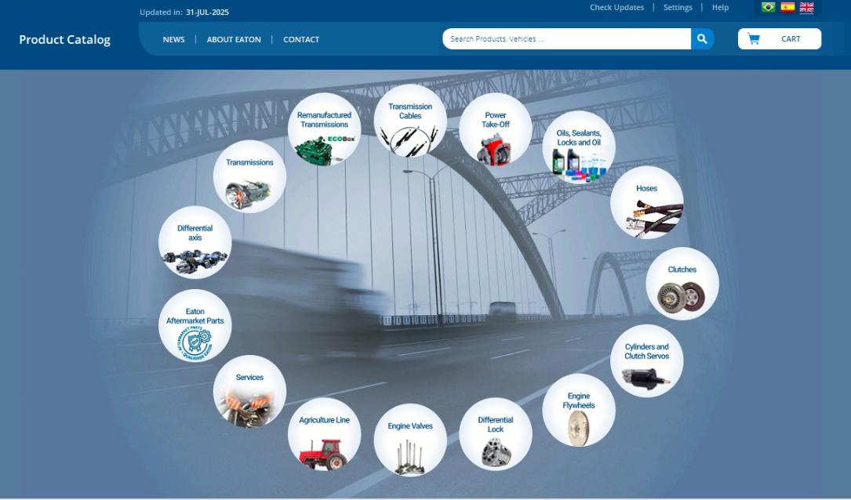Open Settings from the top bar
Image resolution: width=851 pixels, height=500 pixels.
pyautogui.click(x=678, y=8)
